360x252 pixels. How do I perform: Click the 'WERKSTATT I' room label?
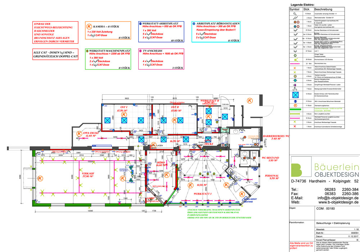tap(202, 194)
